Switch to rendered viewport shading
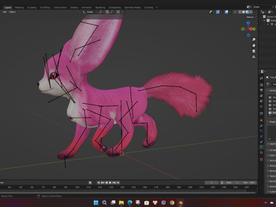The height and width of the screenshot is (207, 276). coord(251,12)
